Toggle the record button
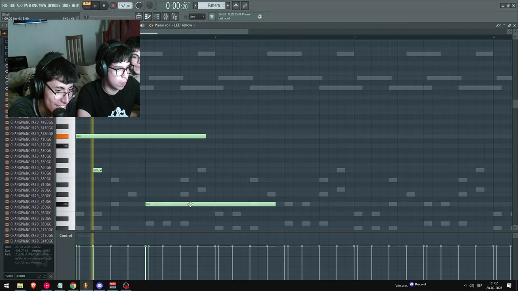This screenshot has height=291, width=518. click(113, 6)
